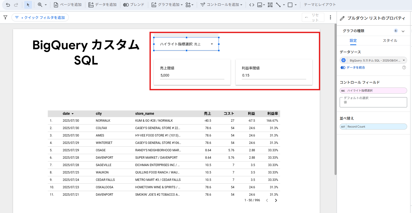
Task: Open the shape type dropdown arrow
Action: (x=296, y=5)
